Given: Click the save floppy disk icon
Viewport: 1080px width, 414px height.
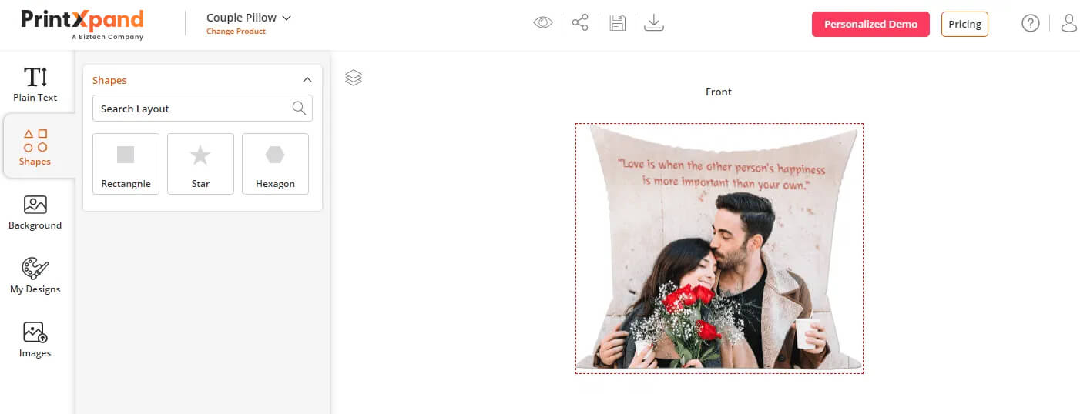Looking at the screenshot, I should tap(617, 23).
